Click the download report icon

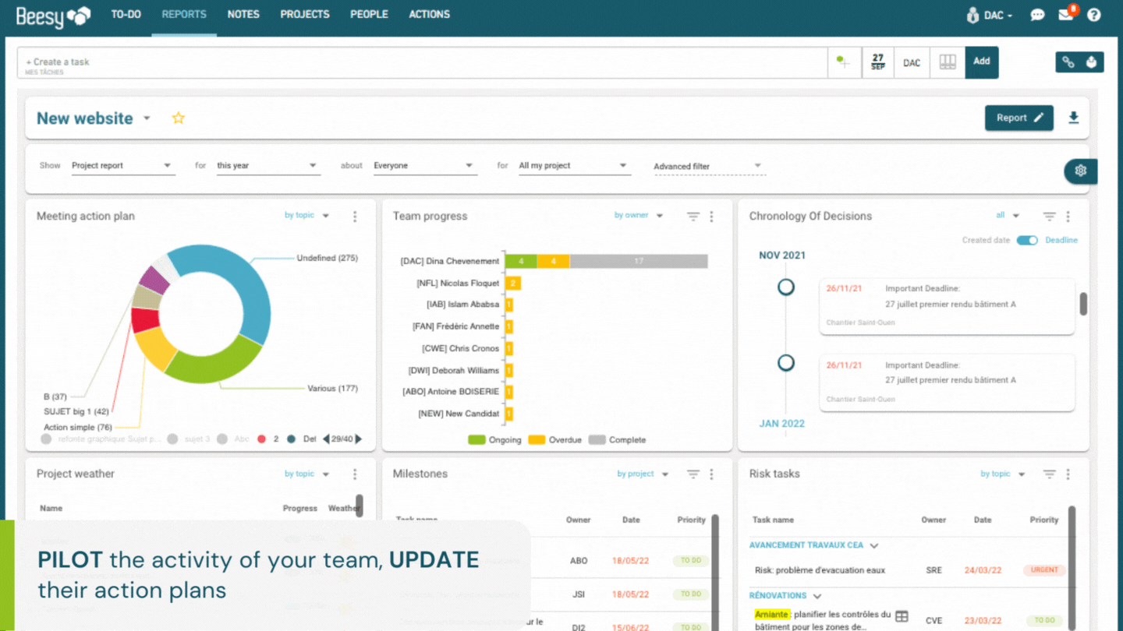click(1073, 118)
